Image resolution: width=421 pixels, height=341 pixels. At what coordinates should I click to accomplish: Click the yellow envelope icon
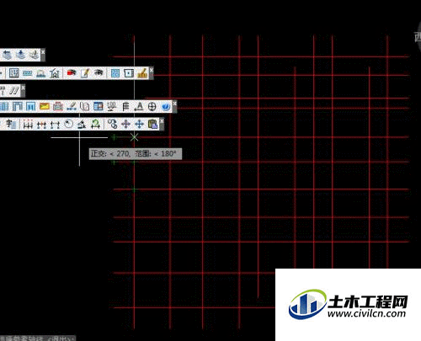coord(45,106)
